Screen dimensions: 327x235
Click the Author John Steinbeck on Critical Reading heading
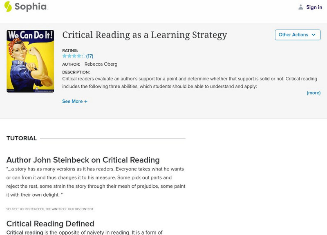coord(83,160)
